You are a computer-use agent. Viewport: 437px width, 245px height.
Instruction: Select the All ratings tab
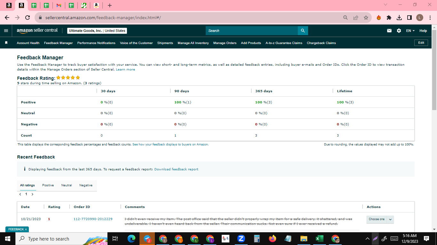click(28, 185)
